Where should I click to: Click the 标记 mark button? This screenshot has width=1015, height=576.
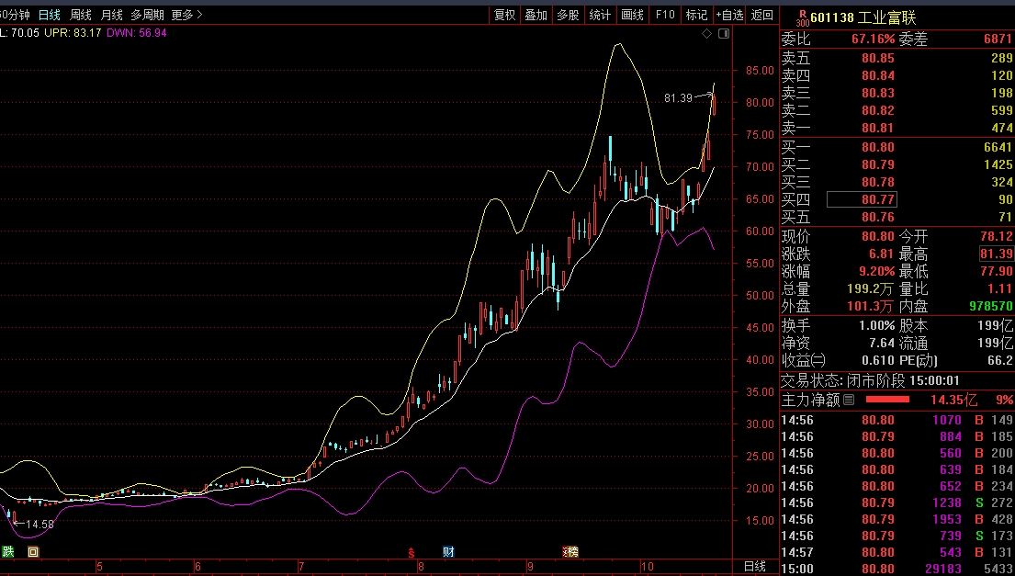[x=696, y=15]
